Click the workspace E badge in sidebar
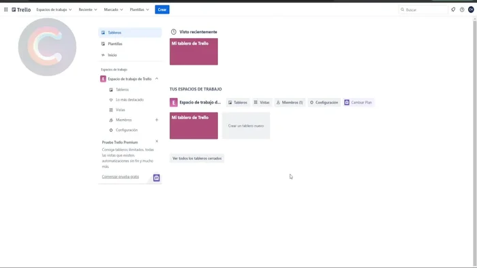 click(x=103, y=79)
